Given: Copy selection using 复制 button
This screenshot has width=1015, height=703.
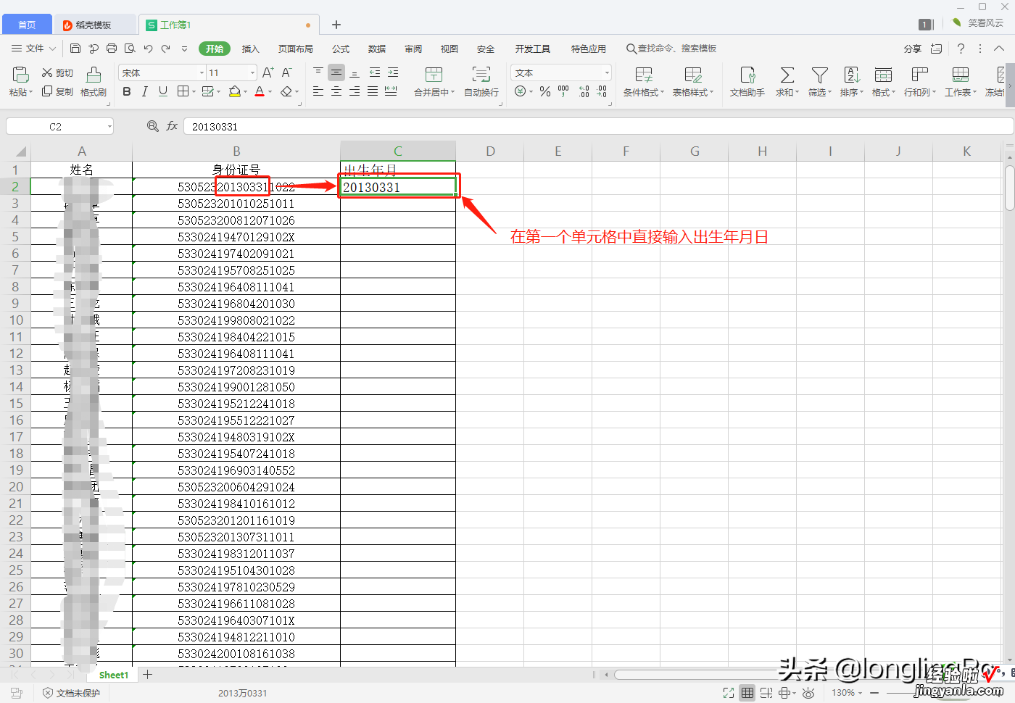Looking at the screenshot, I should (57, 91).
